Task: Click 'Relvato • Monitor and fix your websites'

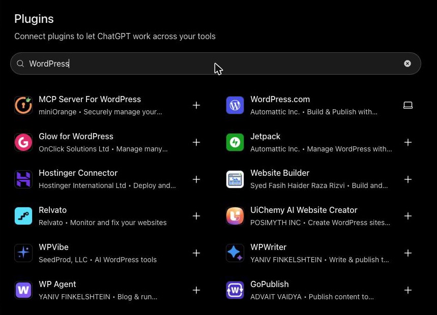Action: coord(103,223)
